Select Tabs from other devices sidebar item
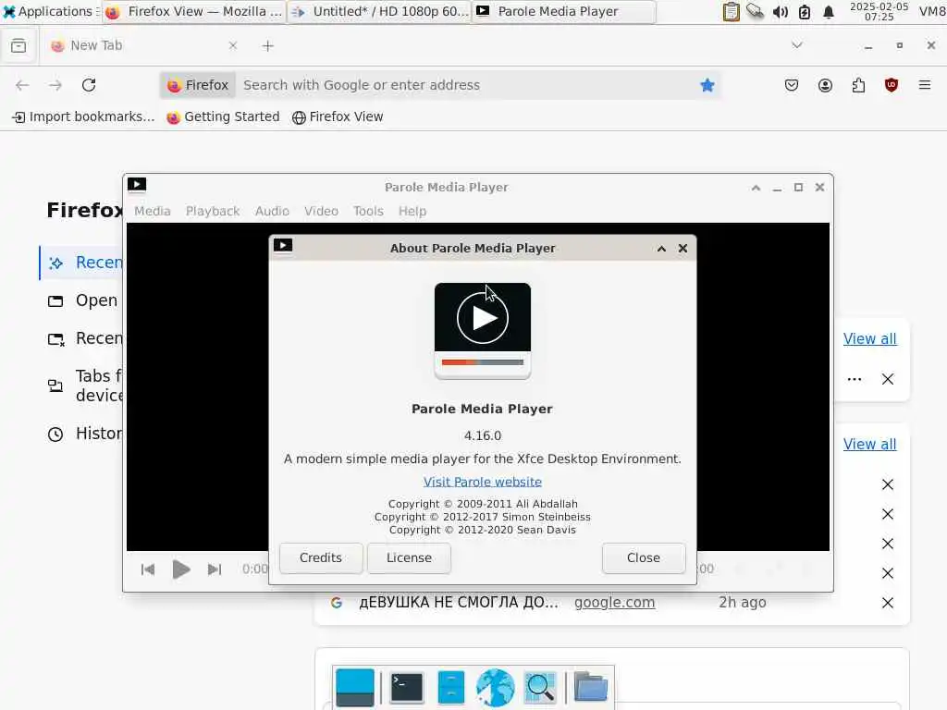 pos(82,386)
